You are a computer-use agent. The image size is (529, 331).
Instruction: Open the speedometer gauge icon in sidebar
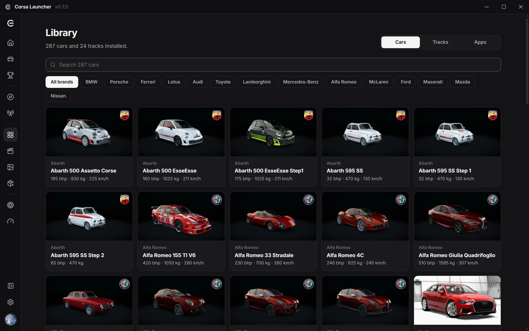tap(11, 221)
